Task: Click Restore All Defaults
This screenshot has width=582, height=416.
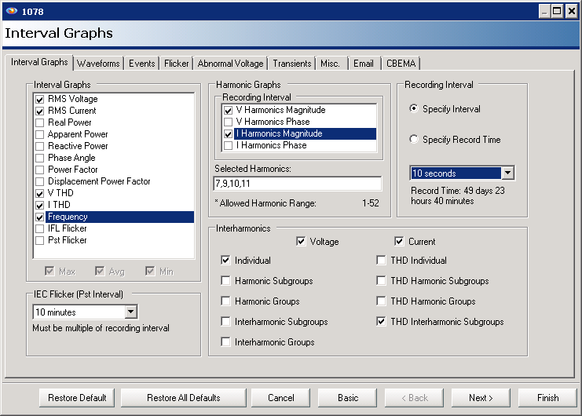Action: 183,398
